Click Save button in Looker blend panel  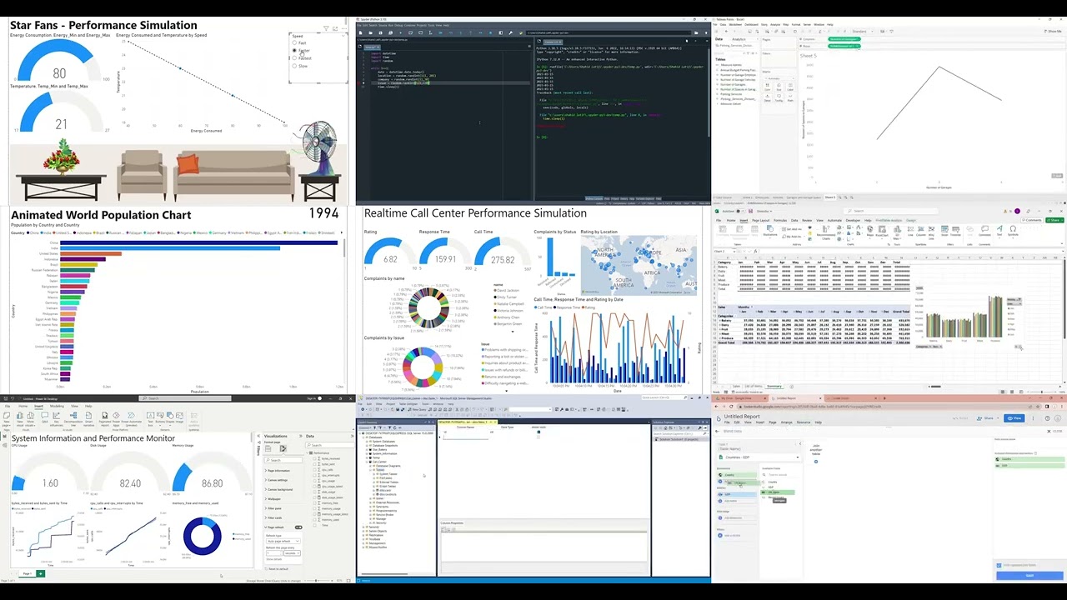tap(1030, 576)
